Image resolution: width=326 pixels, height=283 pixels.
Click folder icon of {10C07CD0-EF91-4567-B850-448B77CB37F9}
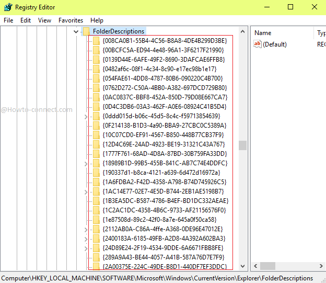96,135
